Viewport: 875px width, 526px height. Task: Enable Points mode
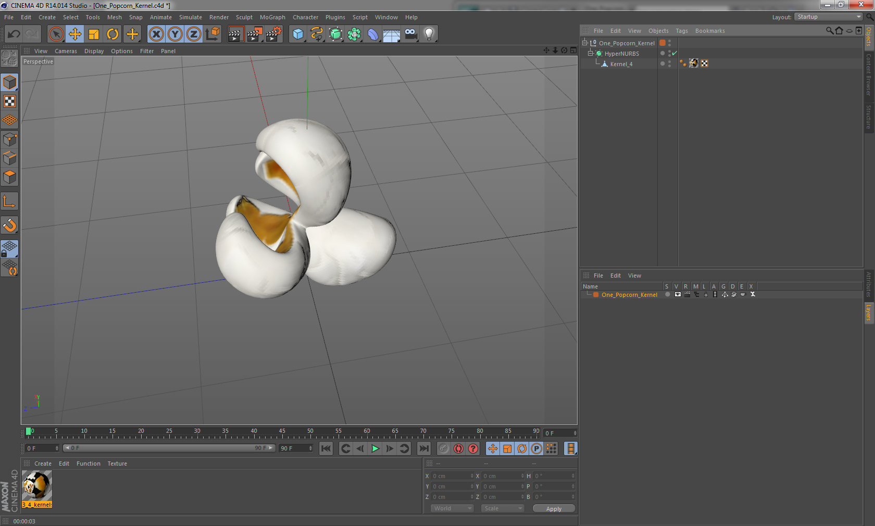(x=9, y=139)
